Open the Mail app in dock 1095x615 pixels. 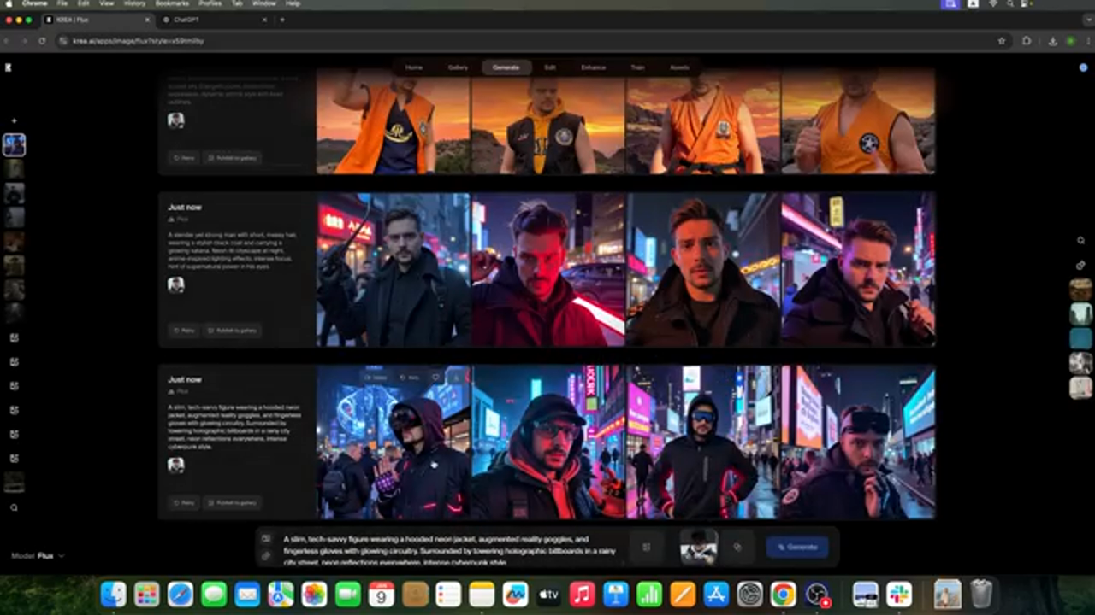click(x=247, y=594)
